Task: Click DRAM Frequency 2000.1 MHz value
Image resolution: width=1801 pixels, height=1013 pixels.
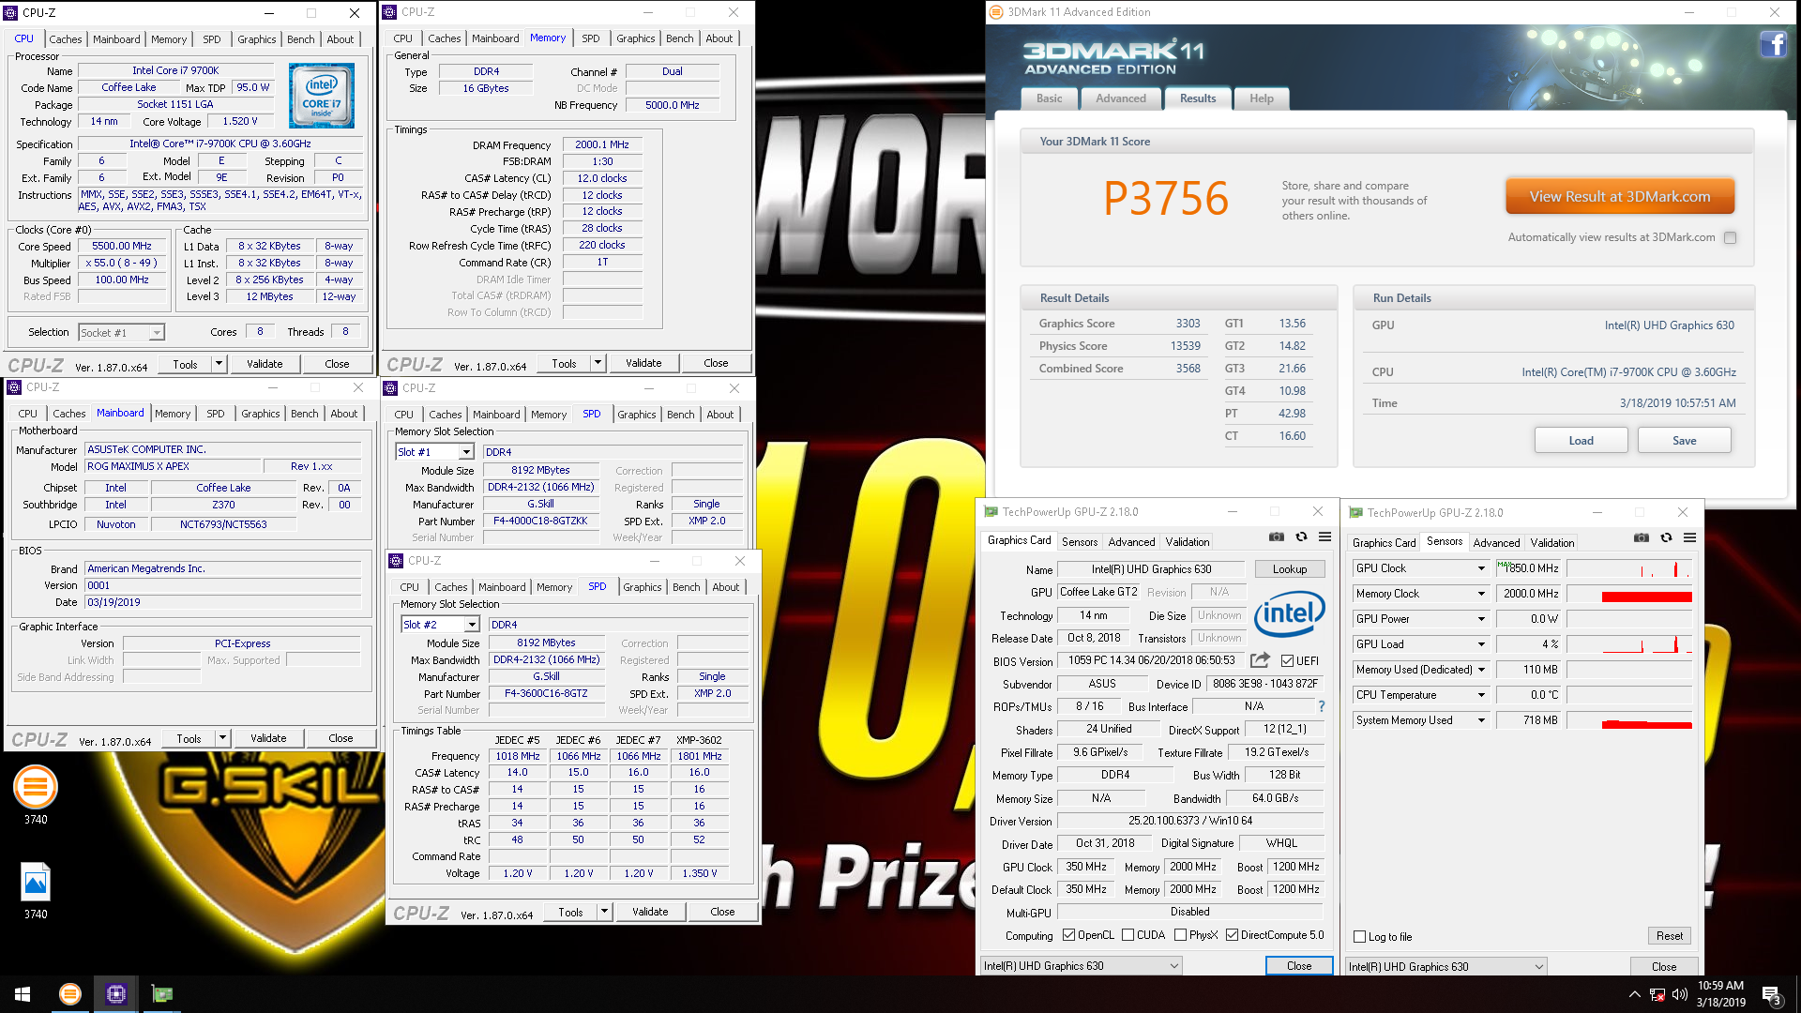Action: coord(602,145)
